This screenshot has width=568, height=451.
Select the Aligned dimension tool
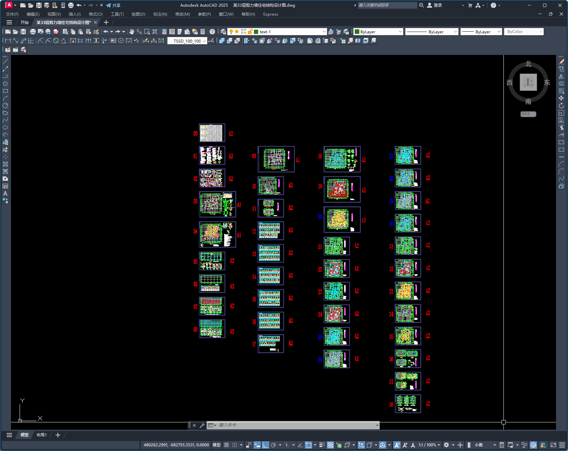[16, 41]
